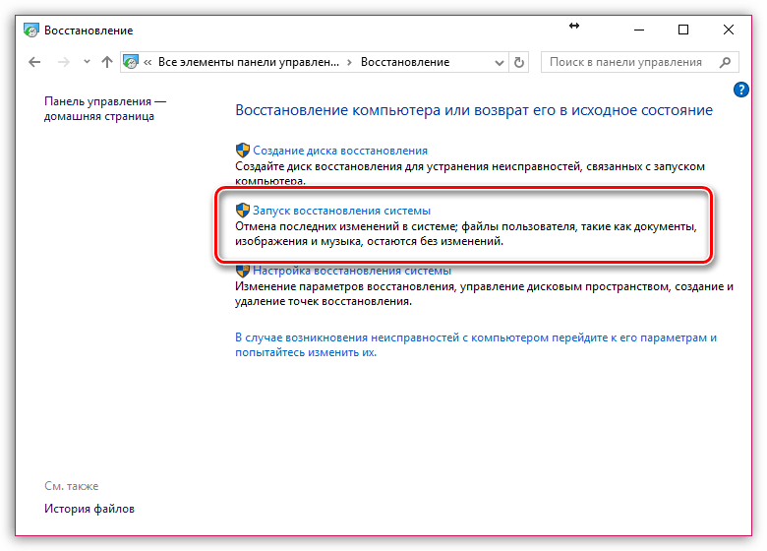Click text "Изменение параметров восстановления"

[345, 286]
